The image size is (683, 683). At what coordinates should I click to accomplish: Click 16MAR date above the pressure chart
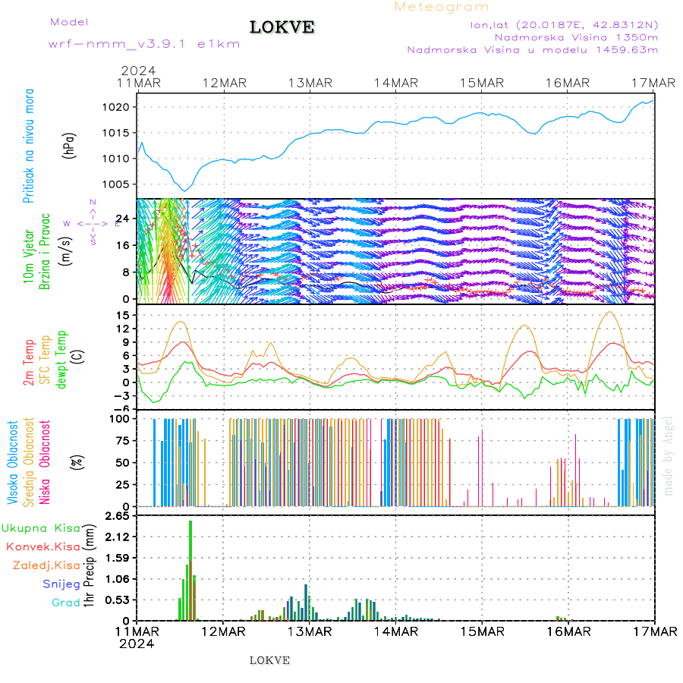point(568,83)
